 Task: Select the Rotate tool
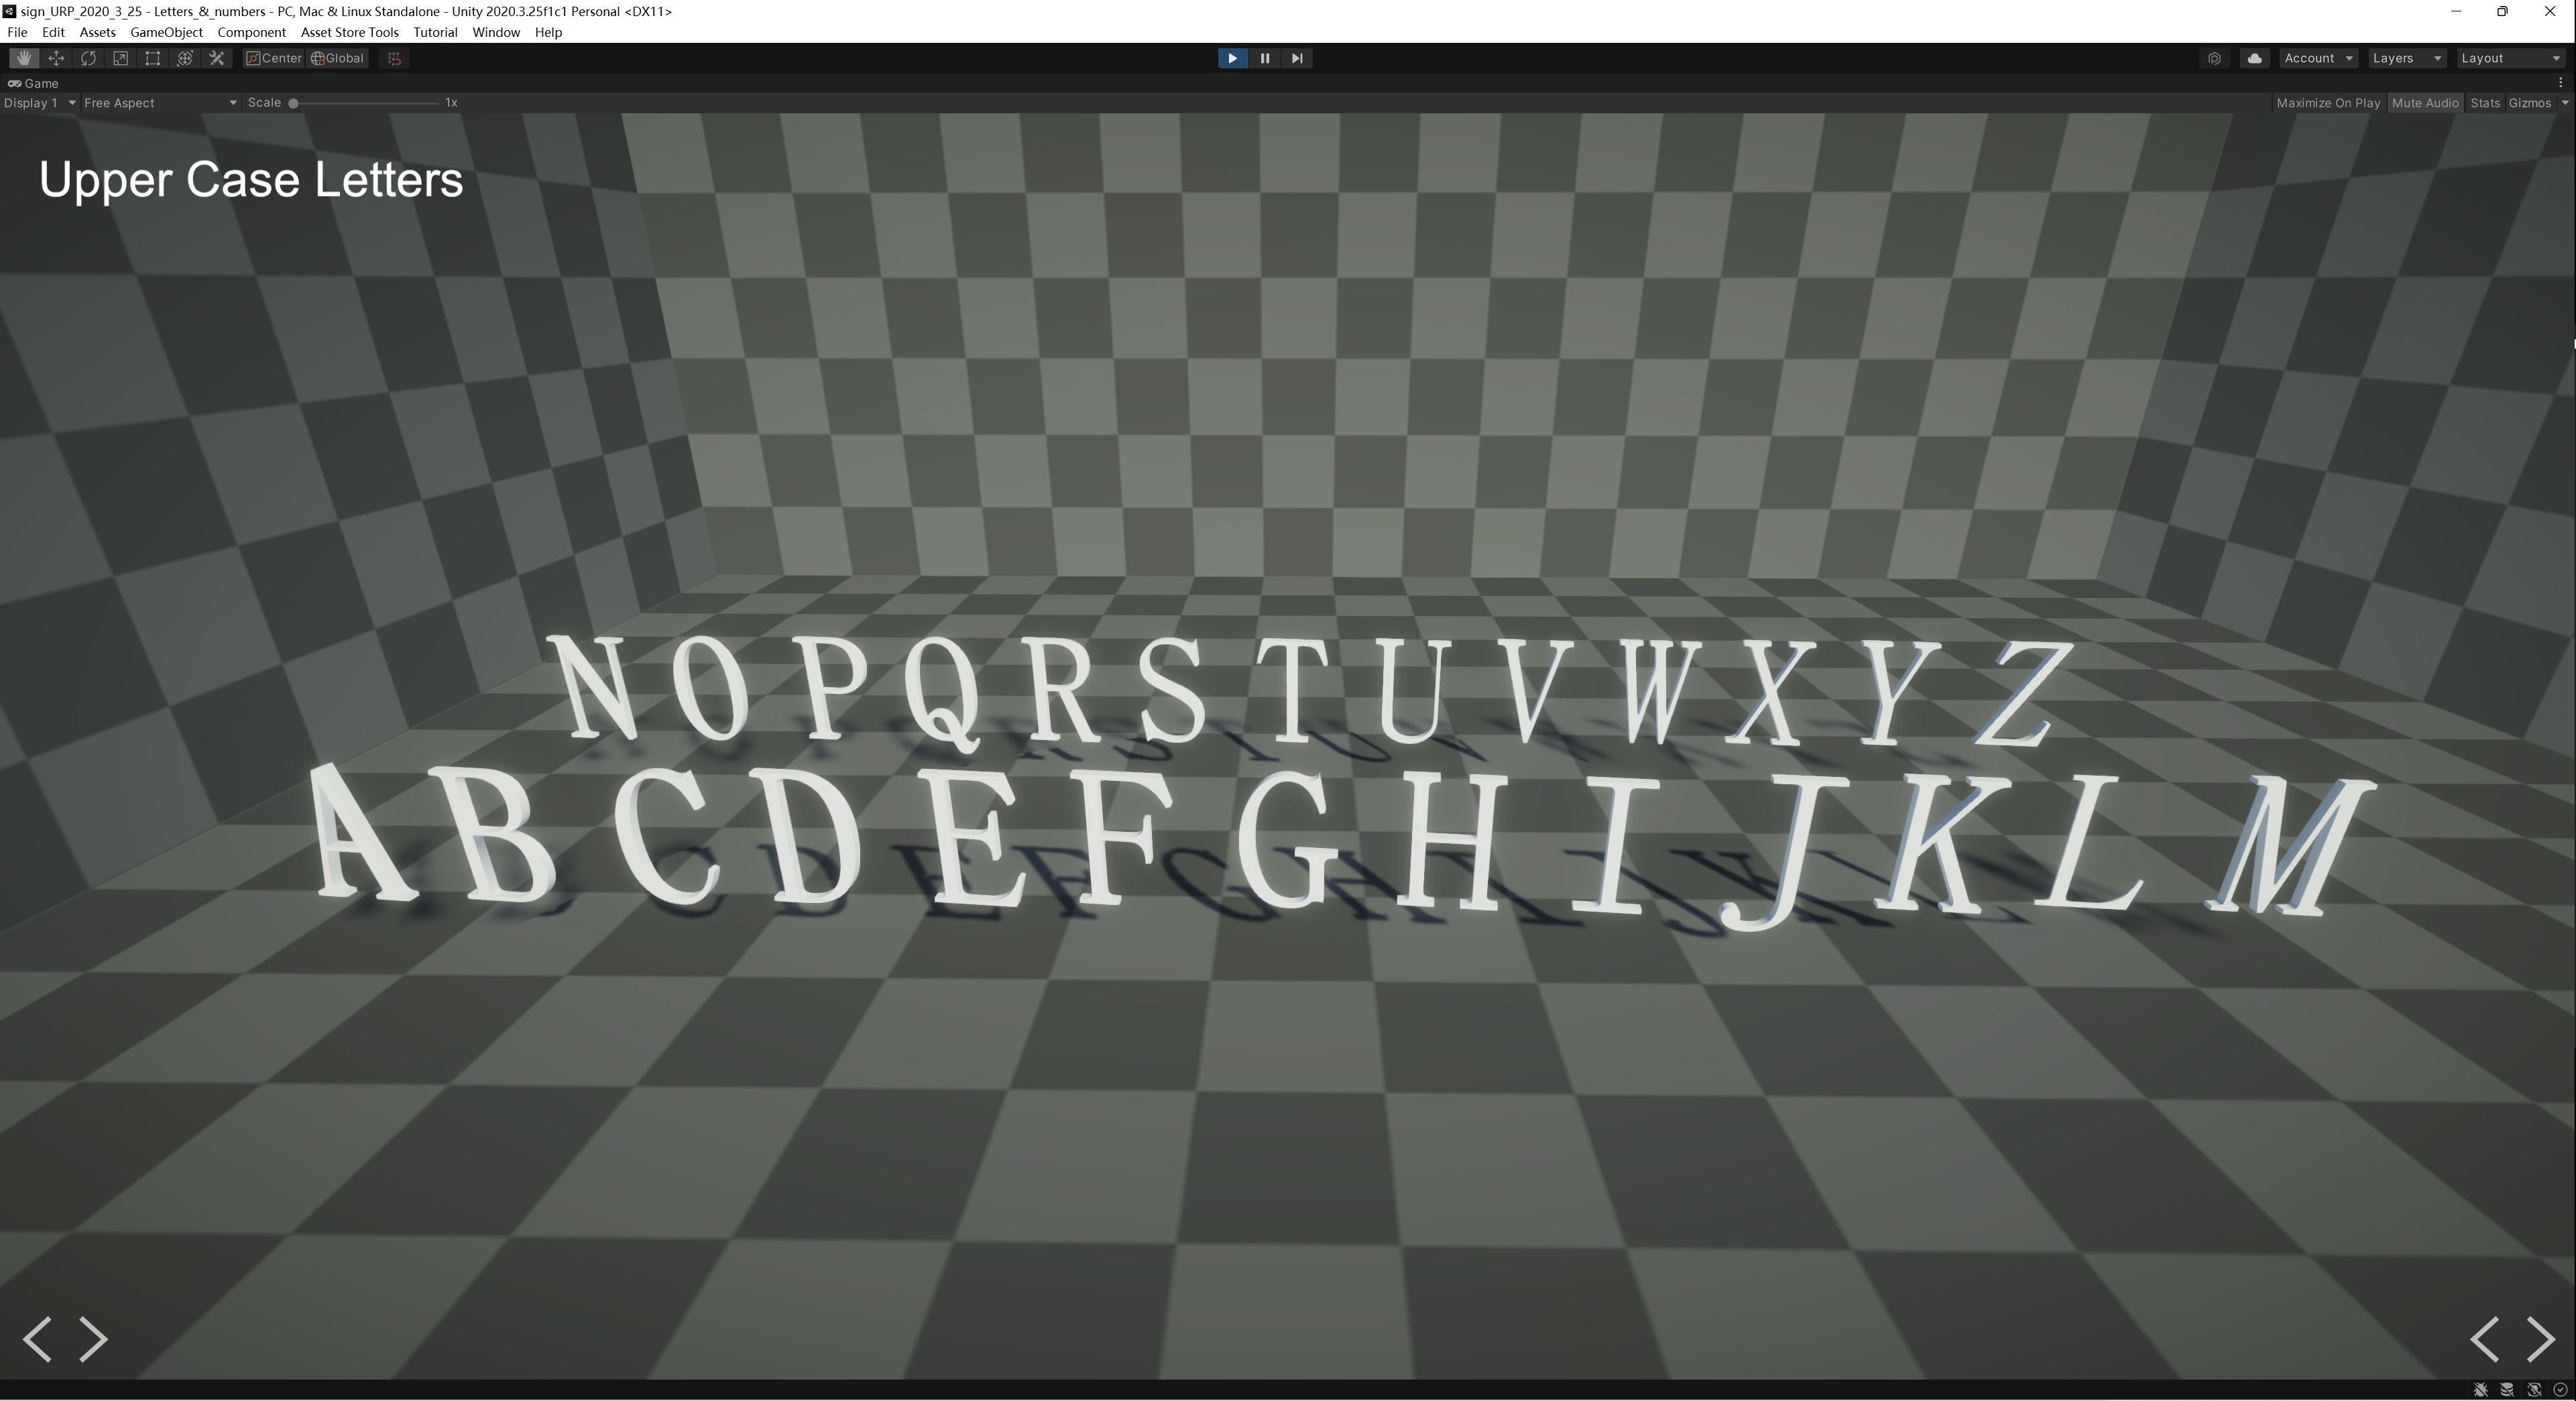88,58
